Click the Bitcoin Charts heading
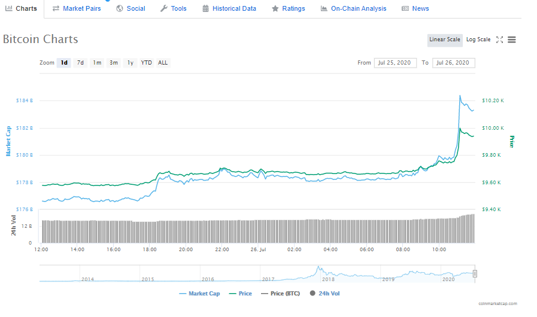Image resolution: width=537 pixels, height=317 pixels. (x=41, y=39)
